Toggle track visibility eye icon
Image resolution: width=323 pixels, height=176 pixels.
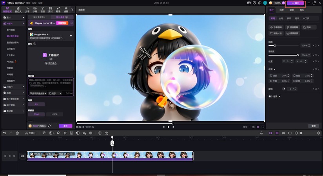(x=10, y=156)
